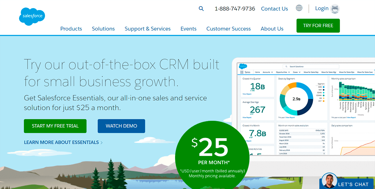Click View Report under Deals by Segment
The height and width of the screenshot is (189, 375).
pos(290,117)
